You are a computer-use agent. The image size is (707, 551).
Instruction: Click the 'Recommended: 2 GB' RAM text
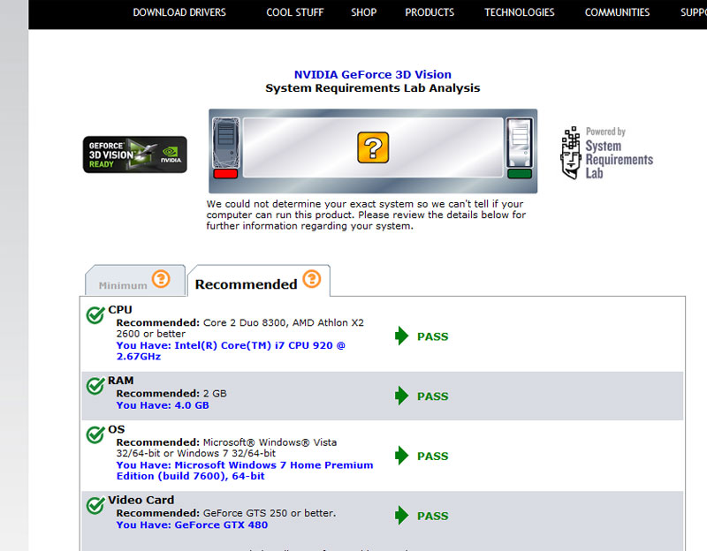click(x=171, y=394)
